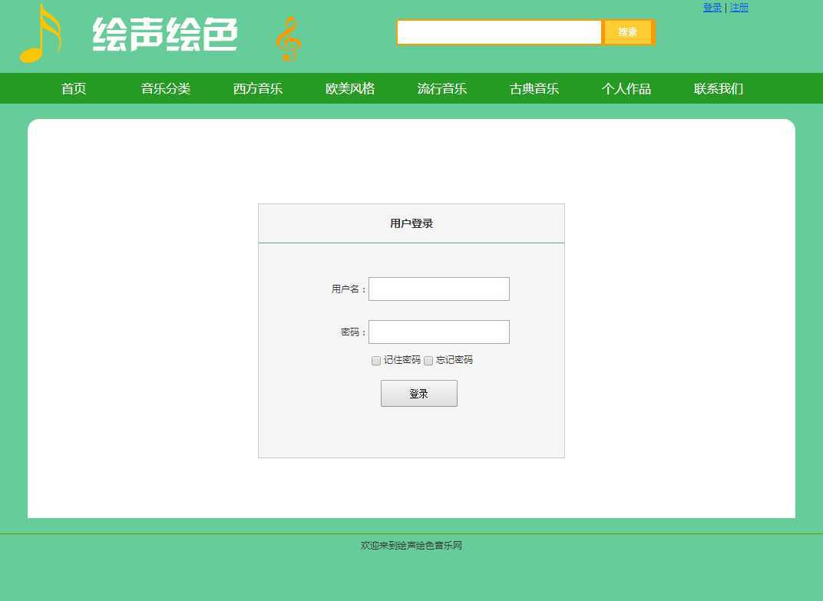Viewport: 823px width, 601px height.
Task: Open the 欧美风格 menu item
Action: [350, 88]
